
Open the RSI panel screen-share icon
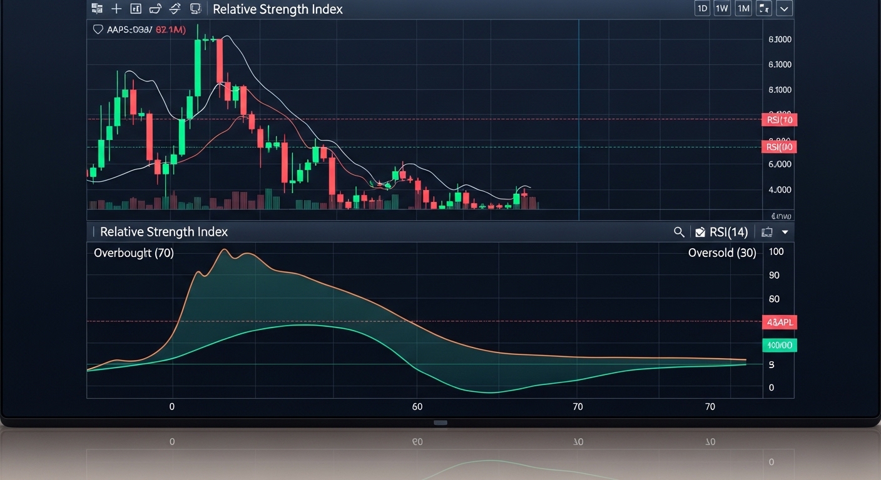tap(766, 232)
